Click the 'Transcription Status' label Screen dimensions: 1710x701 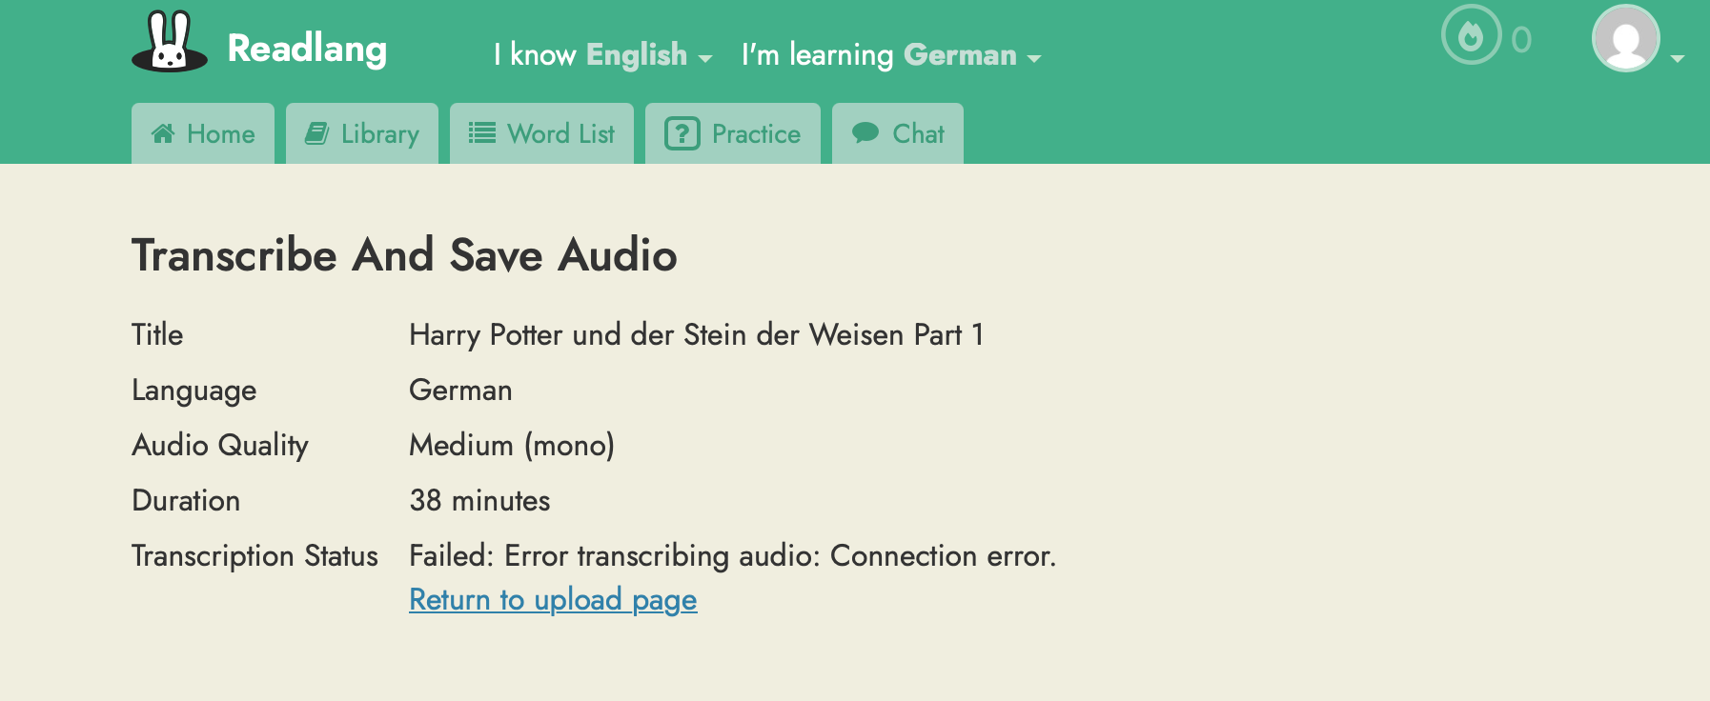tap(254, 556)
